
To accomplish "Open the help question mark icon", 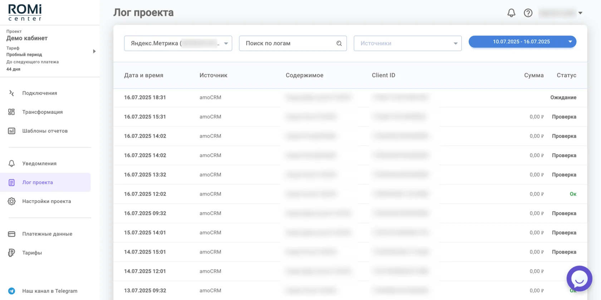I will [528, 13].
